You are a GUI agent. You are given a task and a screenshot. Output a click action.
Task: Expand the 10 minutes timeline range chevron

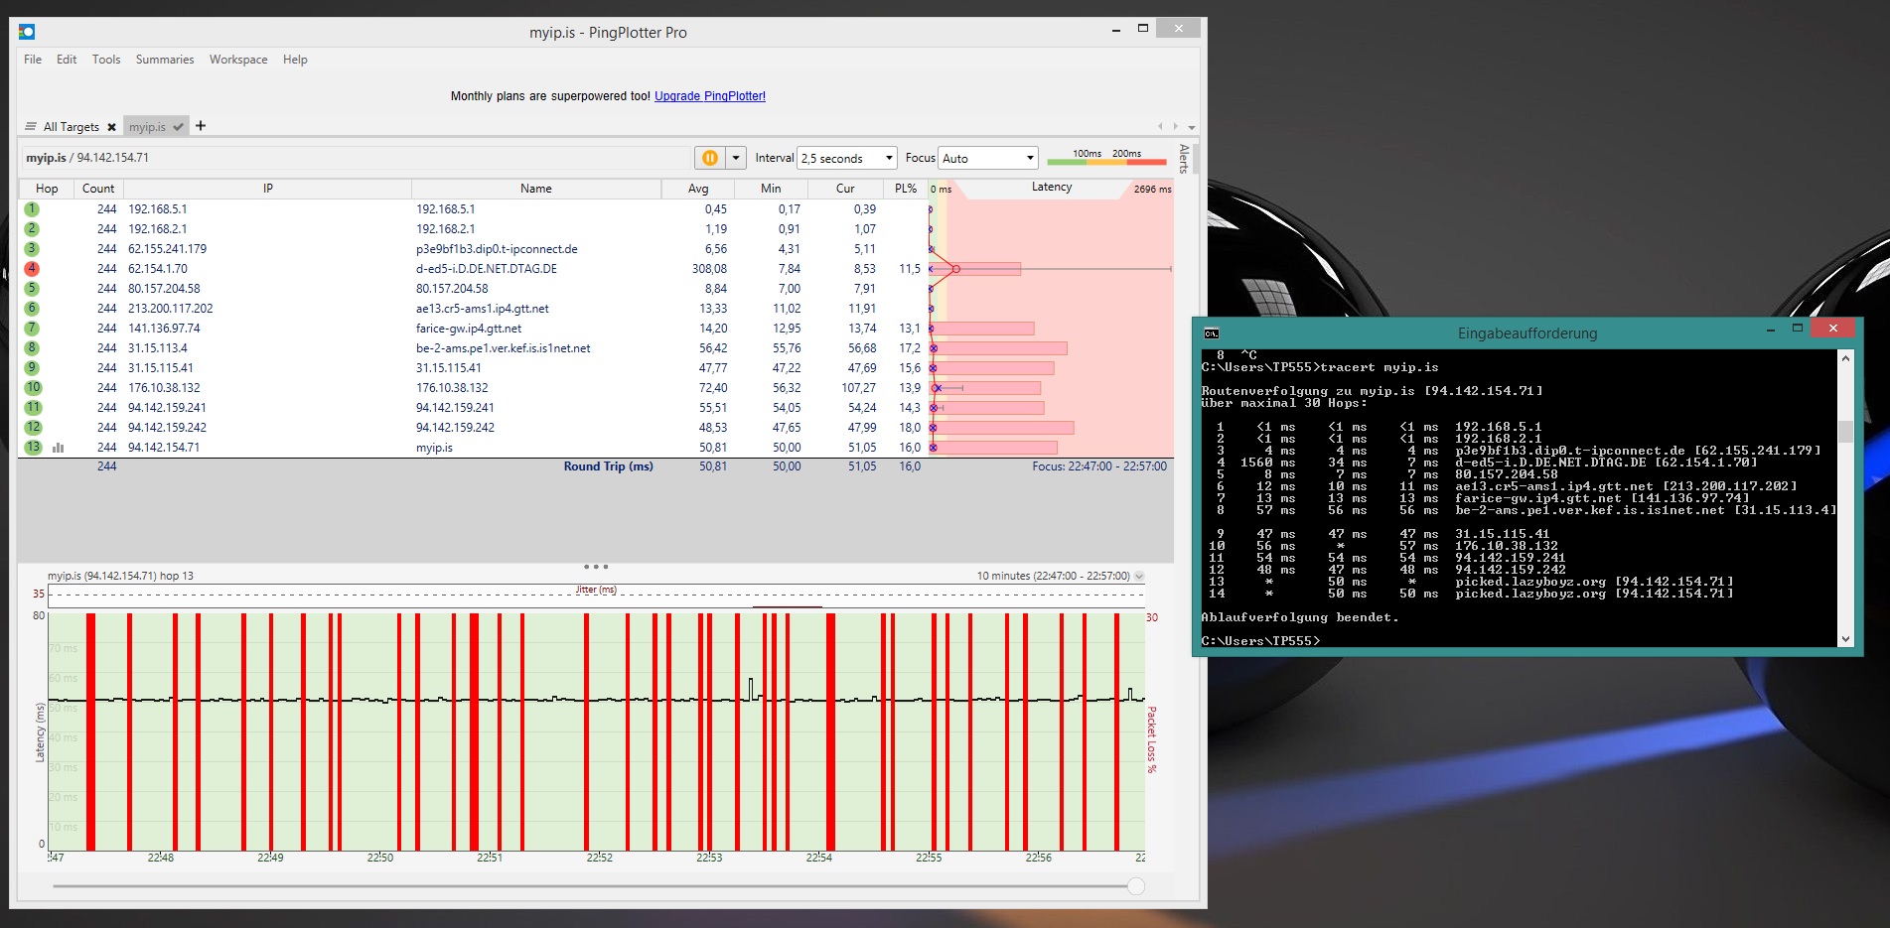1139,576
